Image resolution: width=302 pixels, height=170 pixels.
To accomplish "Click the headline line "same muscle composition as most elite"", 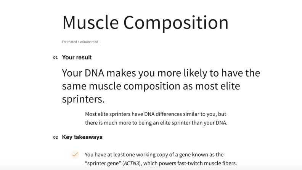I will pyautogui.click(x=151, y=86).
